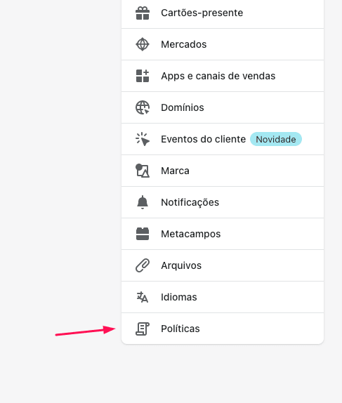342x403 pixels.
Task: Click the Novidade badge
Action: [276, 139]
